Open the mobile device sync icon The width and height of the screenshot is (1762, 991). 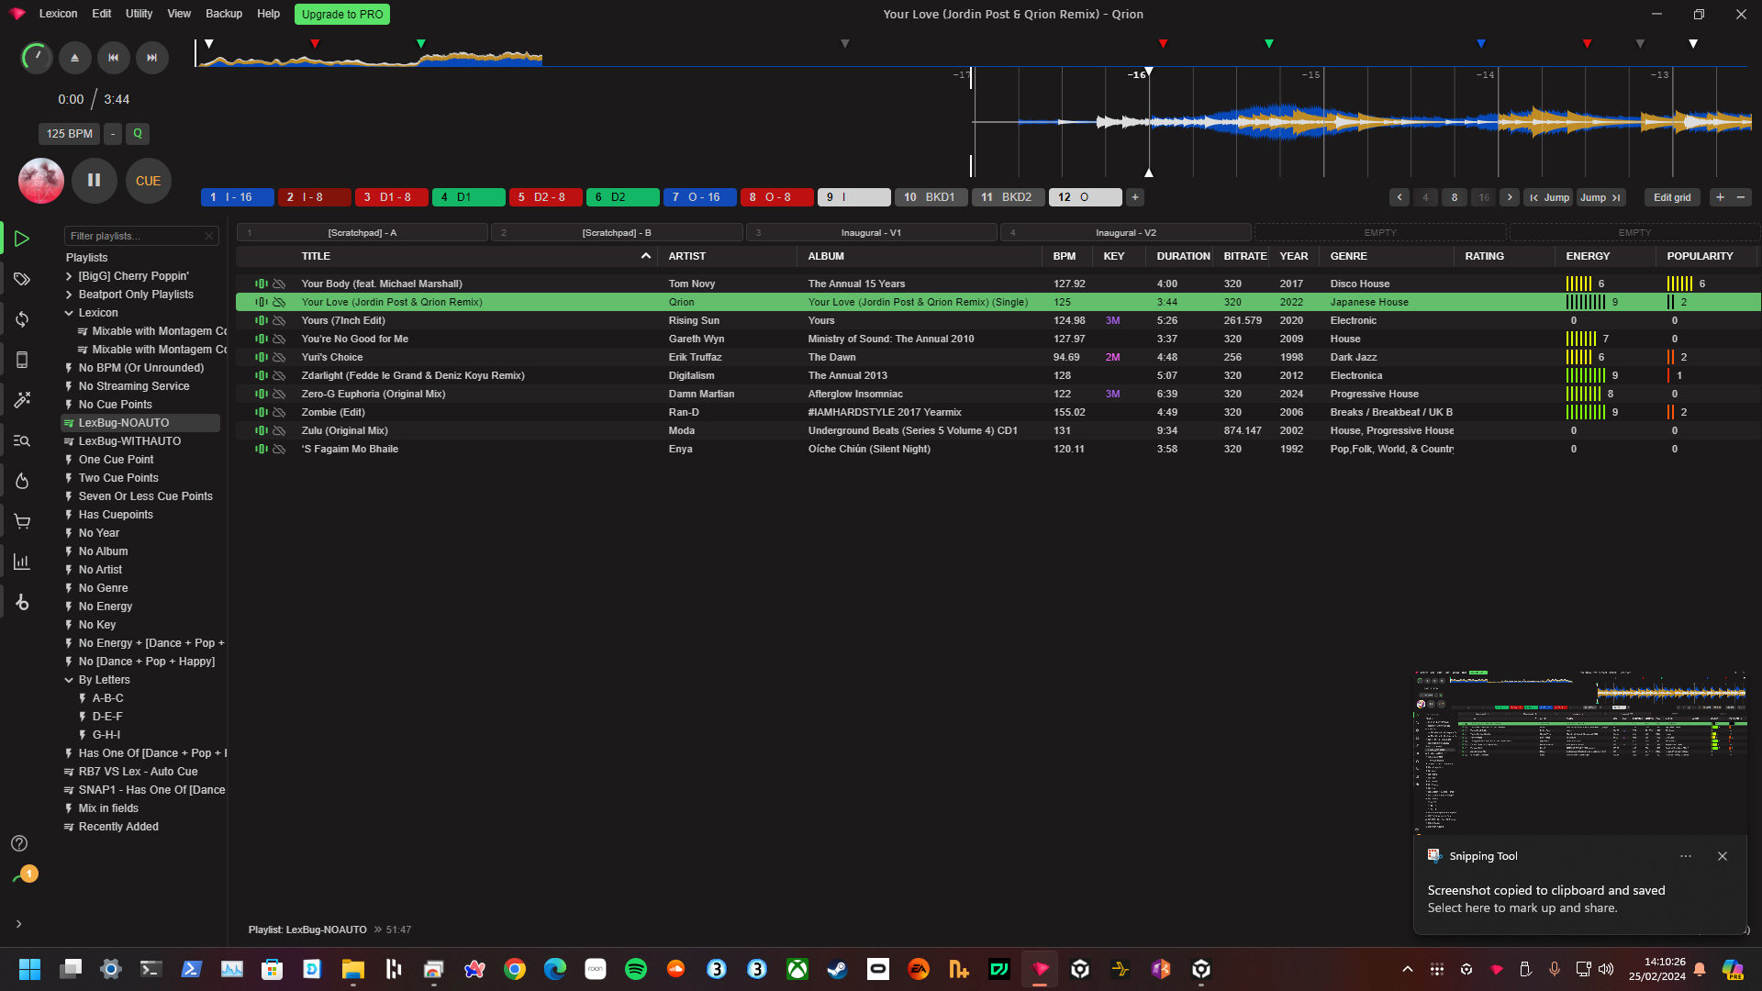(22, 359)
